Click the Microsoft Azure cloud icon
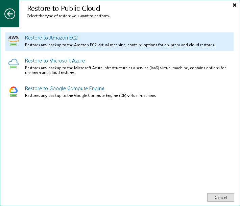Viewport: 240px width, 206px height. click(x=14, y=62)
